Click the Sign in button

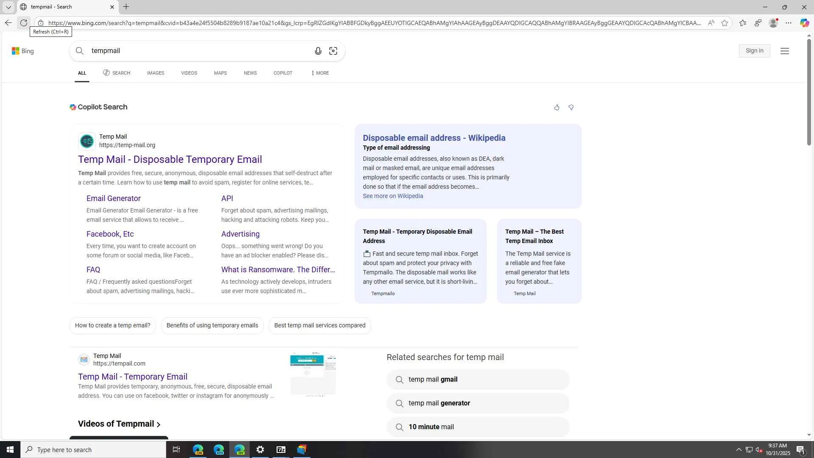coord(754,51)
